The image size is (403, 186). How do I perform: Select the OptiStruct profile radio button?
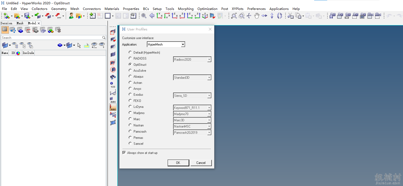coord(130,64)
